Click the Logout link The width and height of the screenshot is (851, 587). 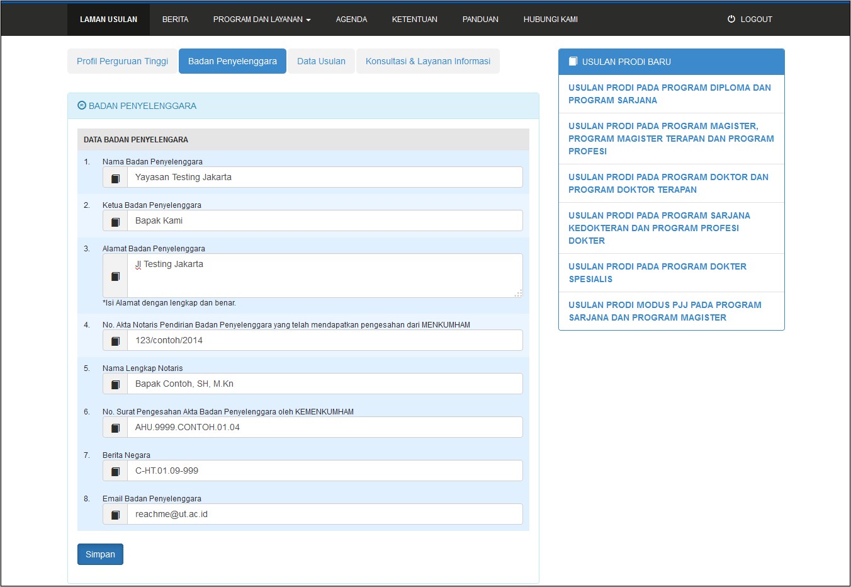click(x=750, y=20)
